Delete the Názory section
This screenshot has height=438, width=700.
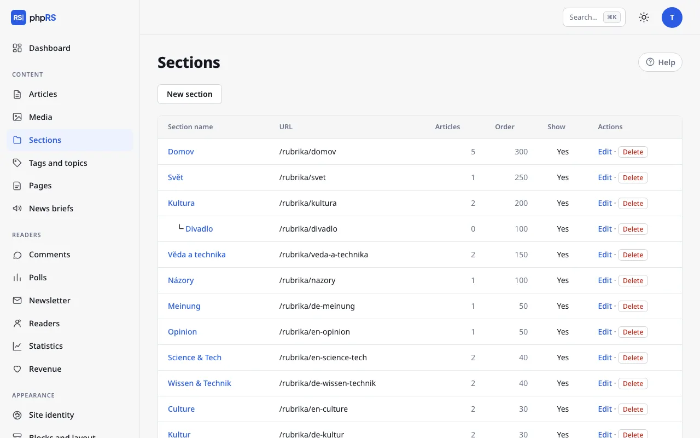coord(633,281)
